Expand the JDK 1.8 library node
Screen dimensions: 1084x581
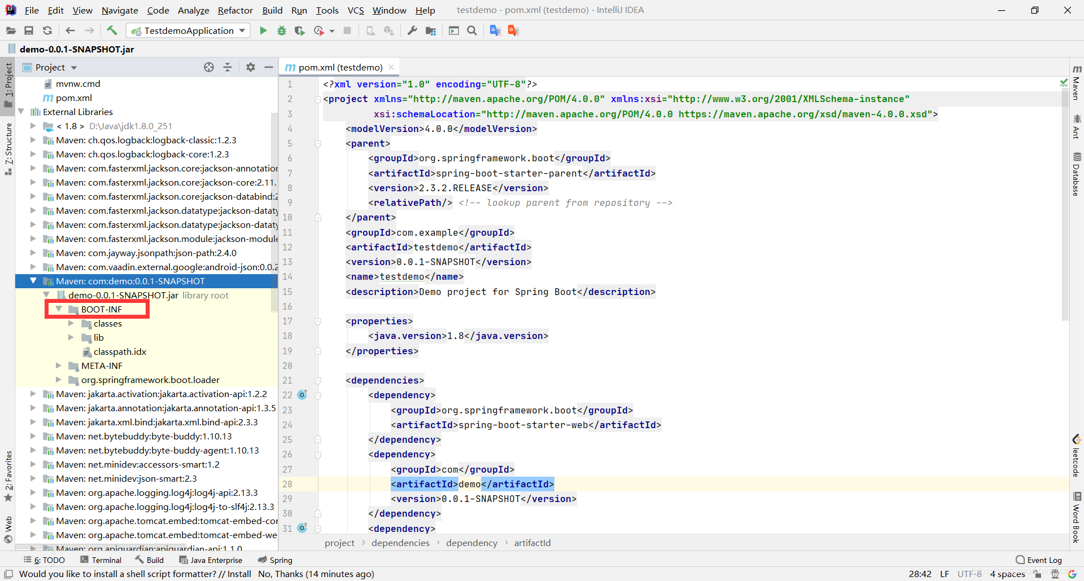(33, 126)
